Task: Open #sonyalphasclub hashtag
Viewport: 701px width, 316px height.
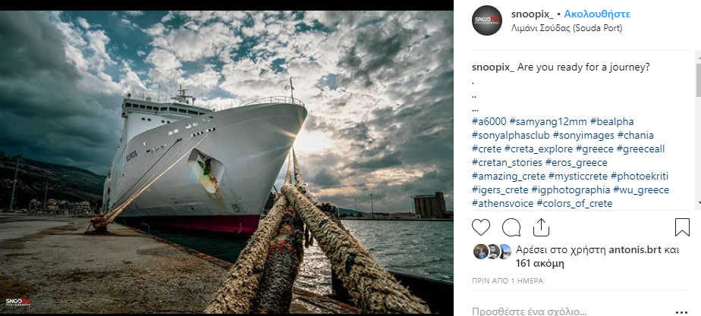Action: coord(511,135)
